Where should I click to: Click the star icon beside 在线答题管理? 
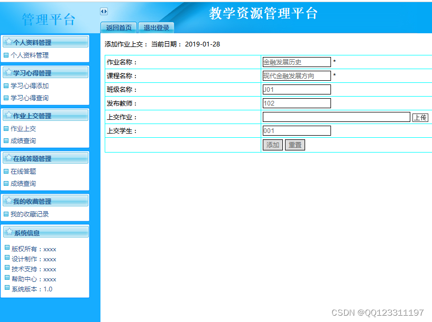(9, 157)
